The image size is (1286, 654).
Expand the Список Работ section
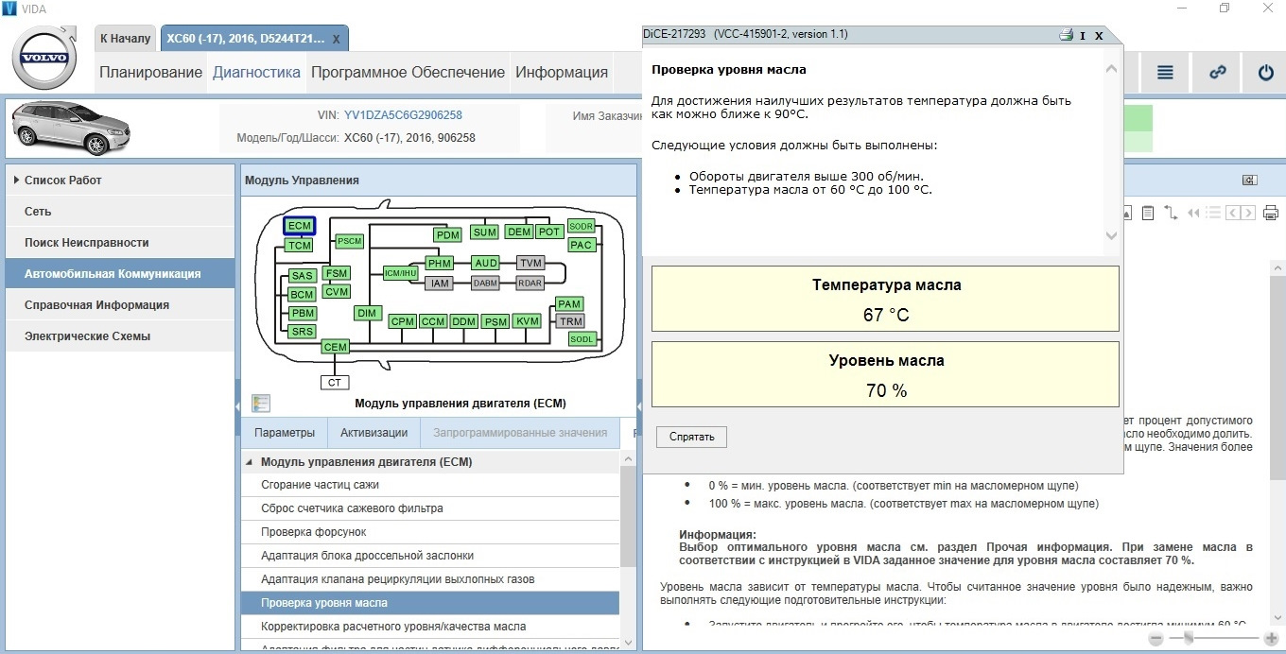coord(16,180)
